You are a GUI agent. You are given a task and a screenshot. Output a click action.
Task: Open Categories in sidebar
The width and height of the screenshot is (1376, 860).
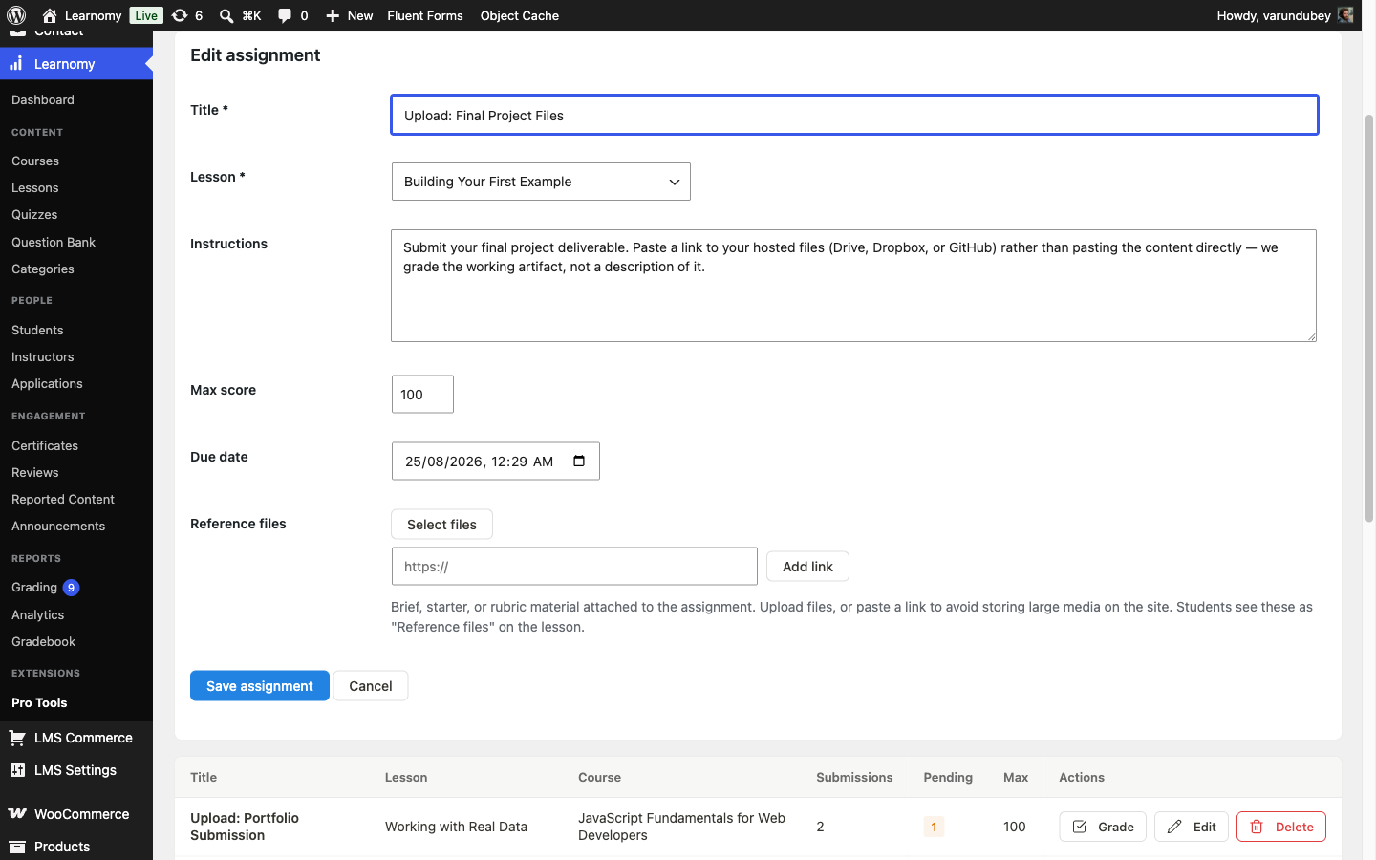point(43,269)
